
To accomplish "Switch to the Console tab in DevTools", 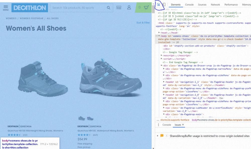I will pyautogui.click(x=189, y=5).
